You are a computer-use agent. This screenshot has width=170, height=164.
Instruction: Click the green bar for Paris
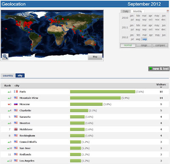[x=102, y=92]
